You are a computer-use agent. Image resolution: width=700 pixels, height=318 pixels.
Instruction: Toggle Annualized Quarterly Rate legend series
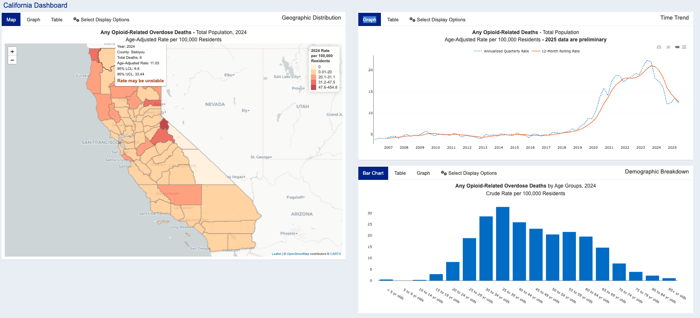(x=501, y=51)
